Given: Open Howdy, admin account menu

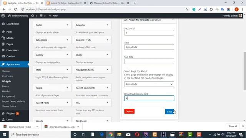Looking at the screenshot, I should point(232,16).
